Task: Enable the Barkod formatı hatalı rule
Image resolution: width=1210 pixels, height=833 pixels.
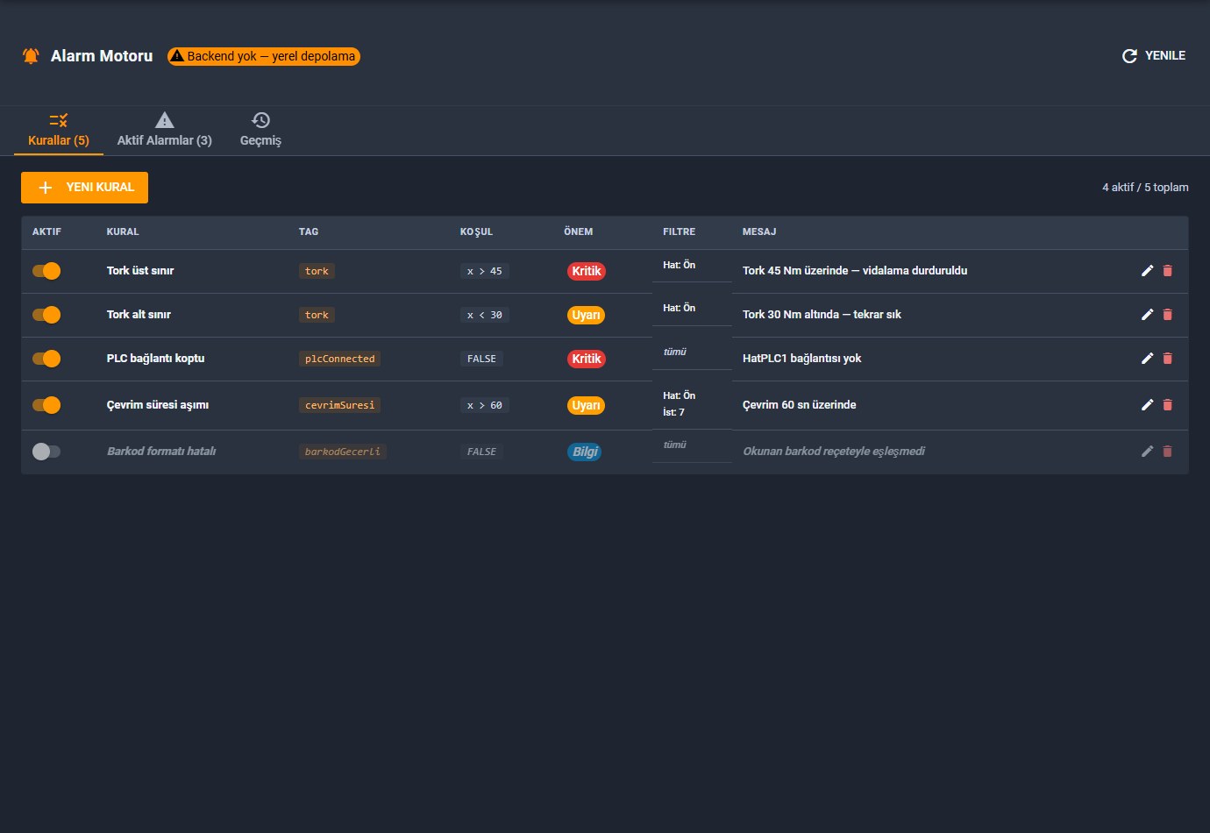Action: click(46, 452)
